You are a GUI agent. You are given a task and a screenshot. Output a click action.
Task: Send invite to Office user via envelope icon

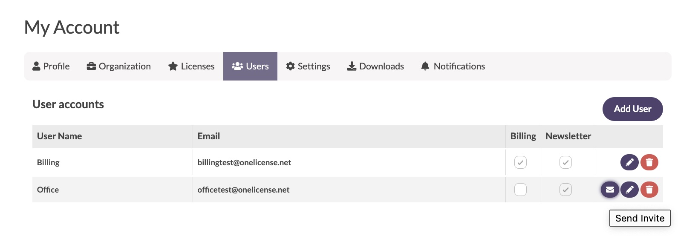pyautogui.click(x=610, y=190)
